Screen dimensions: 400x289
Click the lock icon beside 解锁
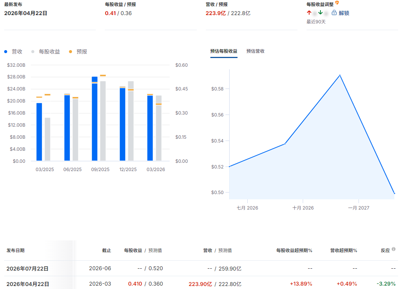point(334,13)
